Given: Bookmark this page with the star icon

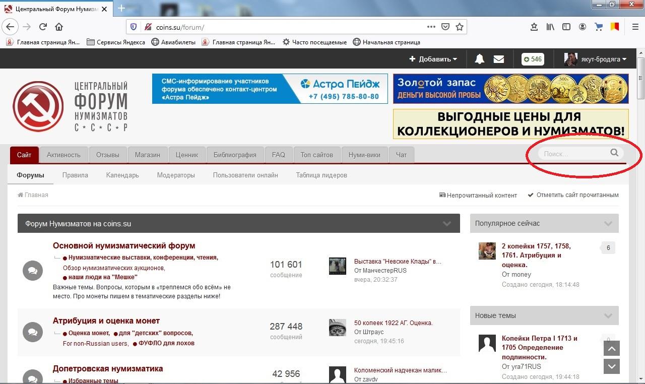Looking at the screenshot, I should click(460, 27).
